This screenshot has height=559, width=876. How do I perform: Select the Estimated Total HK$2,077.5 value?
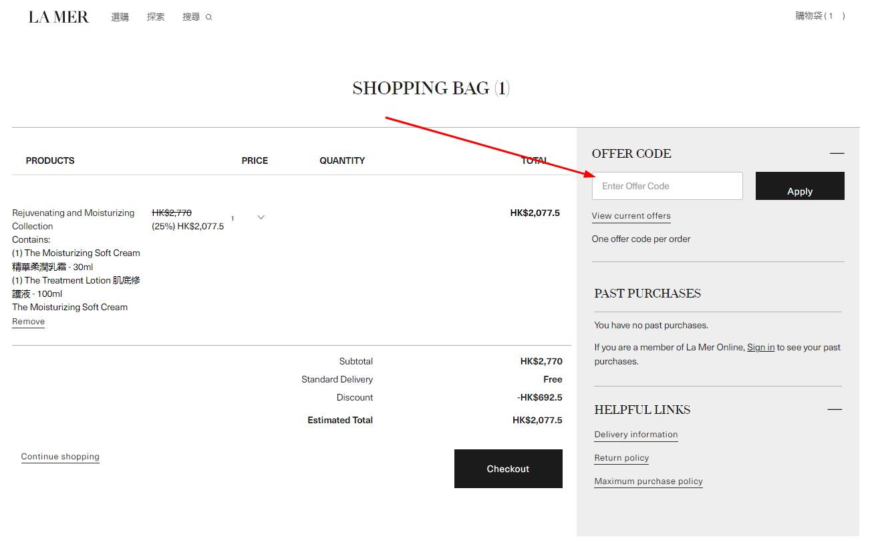coord(537,420)
